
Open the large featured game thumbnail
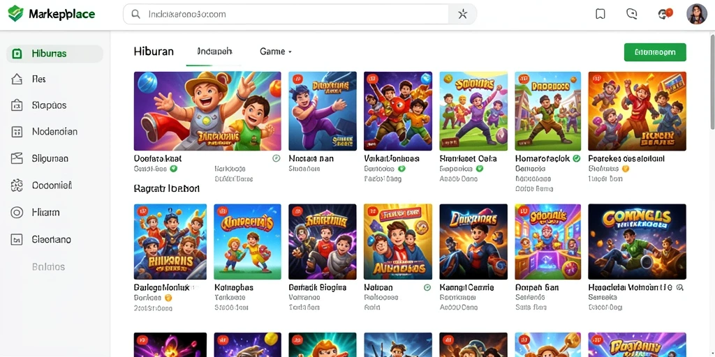pyautogui.click(x=207, y=111)
